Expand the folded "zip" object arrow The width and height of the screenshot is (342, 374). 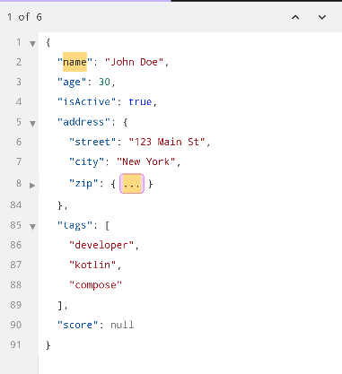[32, 186]
